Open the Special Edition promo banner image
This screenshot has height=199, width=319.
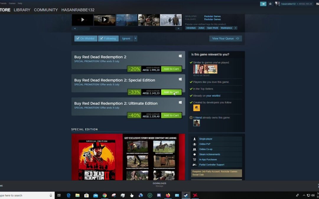click(x=128, y=157)
